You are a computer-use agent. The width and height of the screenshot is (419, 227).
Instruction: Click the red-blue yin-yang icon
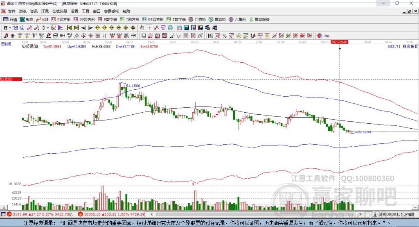coord(320,36)
